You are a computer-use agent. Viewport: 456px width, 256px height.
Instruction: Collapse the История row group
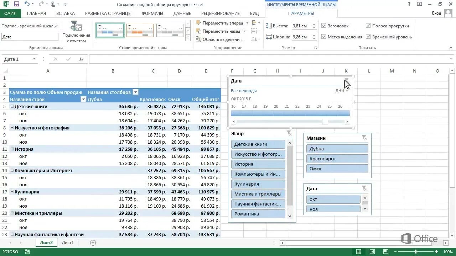pos(12,149)
